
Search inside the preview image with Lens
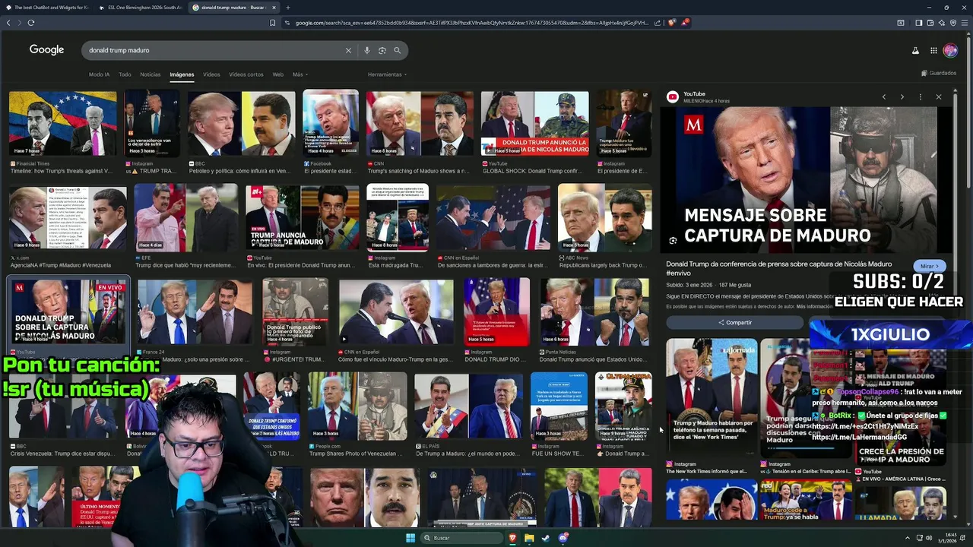[673, 241]
